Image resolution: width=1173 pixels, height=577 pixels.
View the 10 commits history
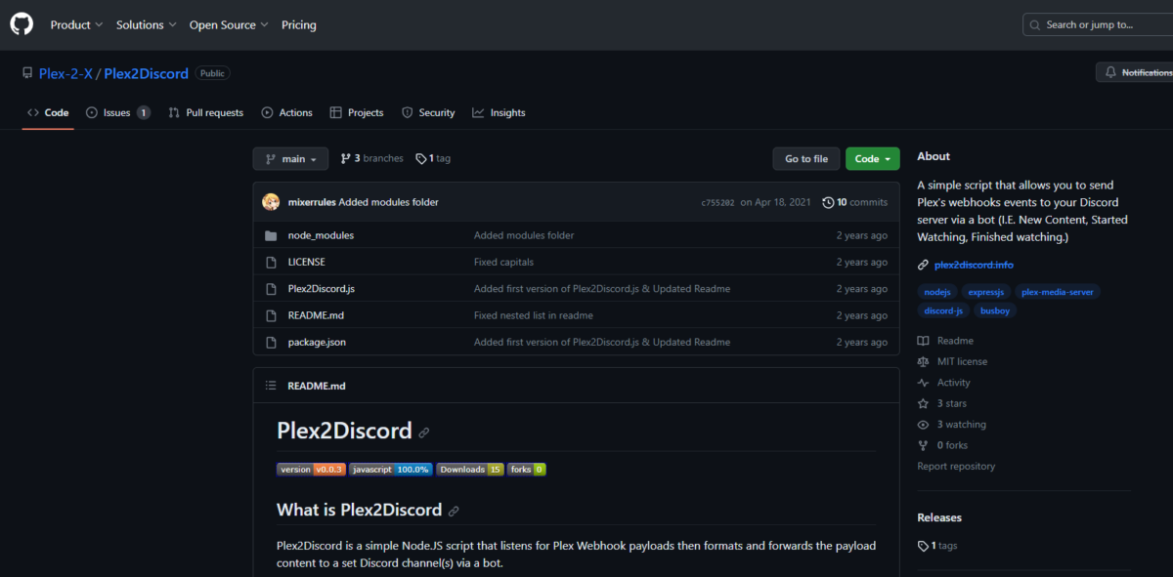pyautogui.click(x=855, y=202)
